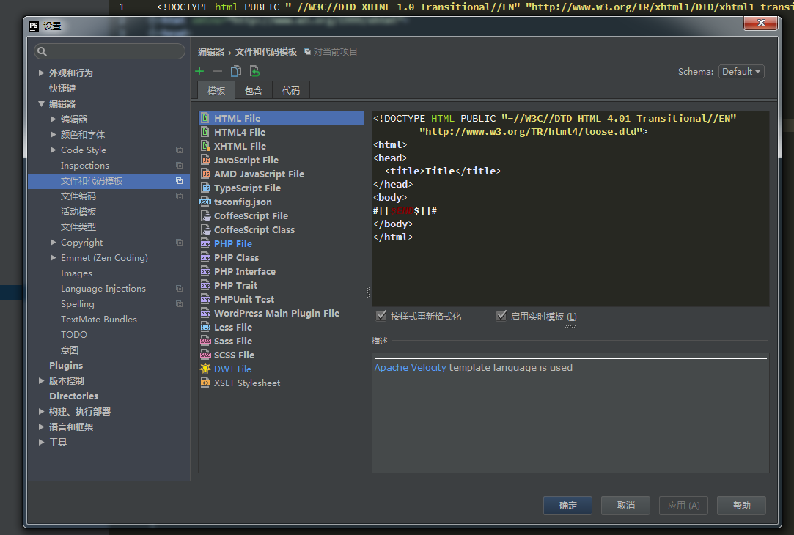Click the WordPress Main Plugin File icon
This screenshot has width=794, height=535.
click(x=205, y=313)
